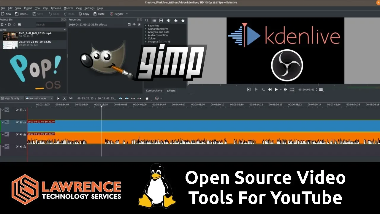
Task: Show custom effects with the star-pencil icon
Action: tap(176, 21)
